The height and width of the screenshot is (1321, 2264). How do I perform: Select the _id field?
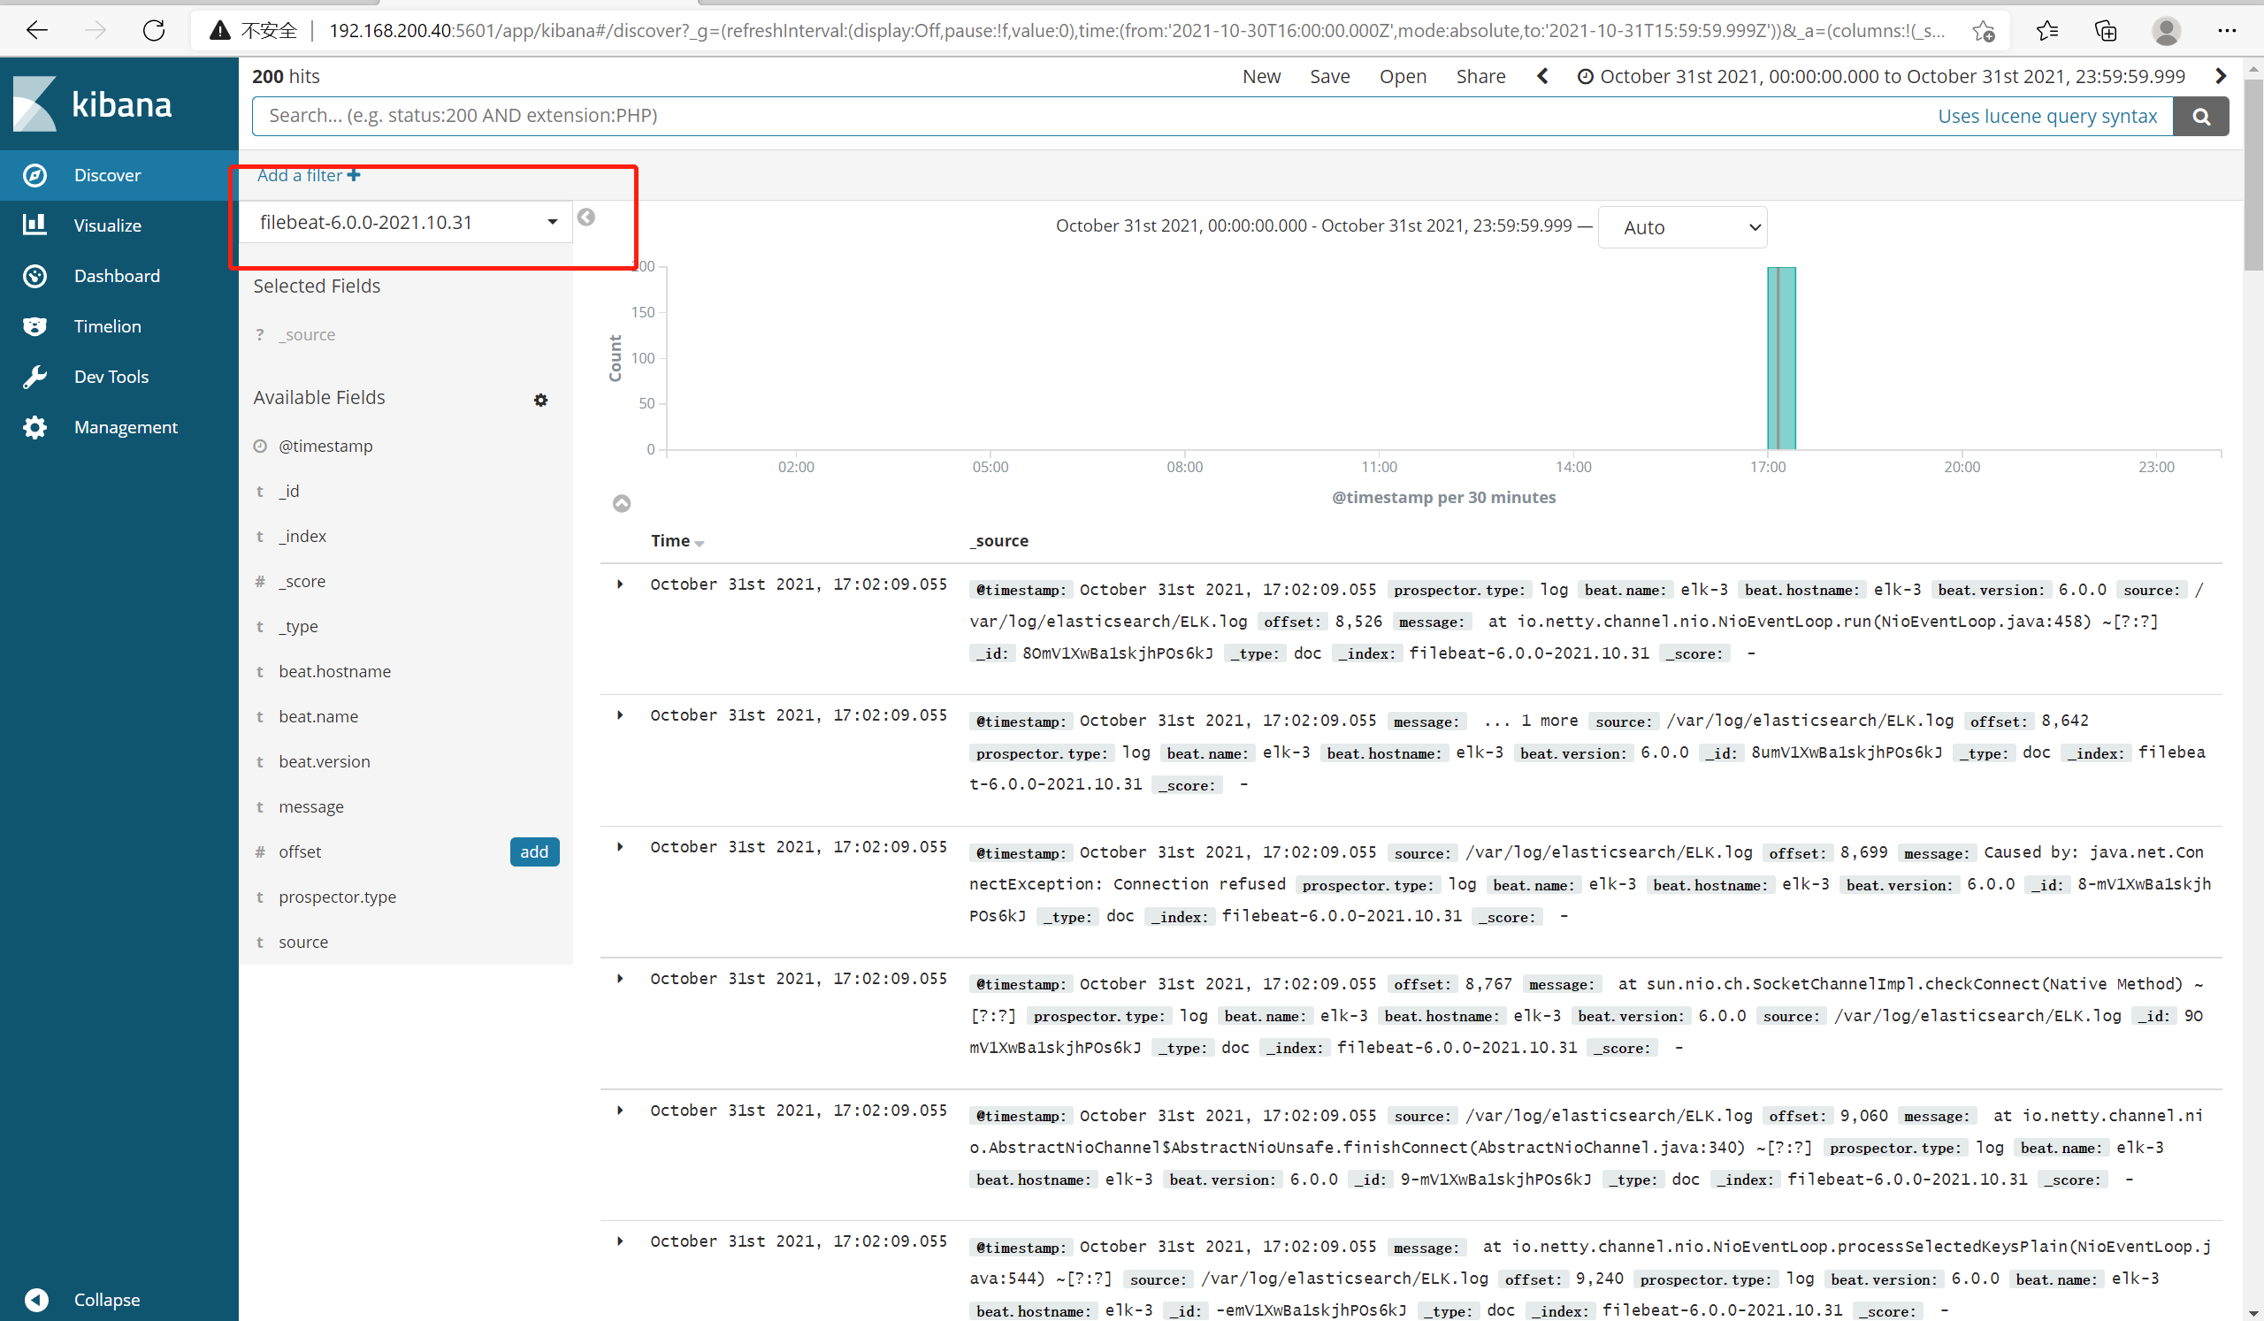289,492
